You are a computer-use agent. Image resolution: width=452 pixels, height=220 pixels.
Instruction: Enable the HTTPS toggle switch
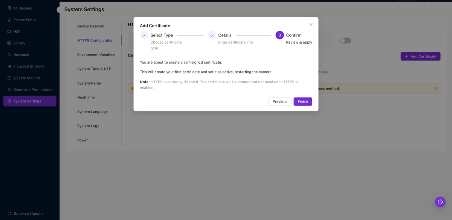(x=345, y=40)
